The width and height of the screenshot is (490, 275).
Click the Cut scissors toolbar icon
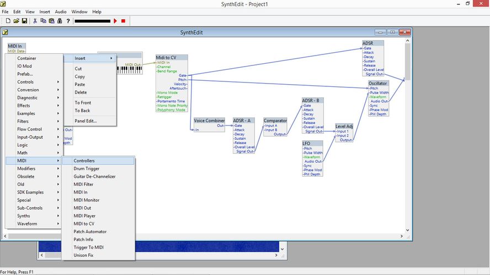[35, 21]
